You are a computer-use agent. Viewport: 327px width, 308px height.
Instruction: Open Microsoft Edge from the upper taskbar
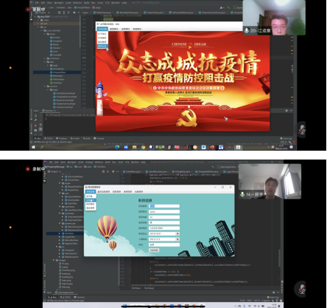[x=117, y=147]
